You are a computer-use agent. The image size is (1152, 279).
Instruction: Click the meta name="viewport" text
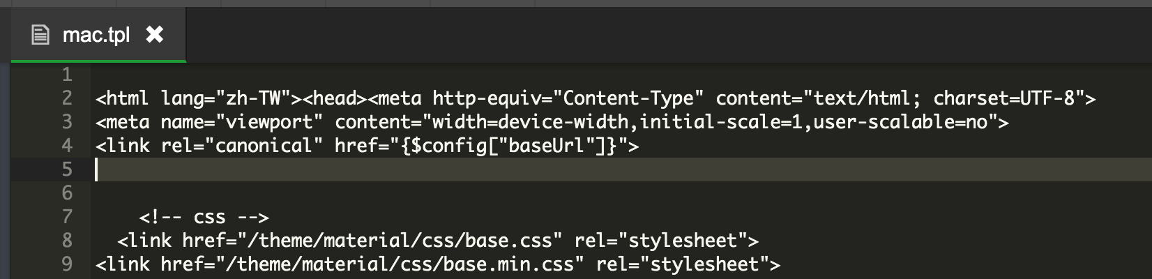click(209, 122)
